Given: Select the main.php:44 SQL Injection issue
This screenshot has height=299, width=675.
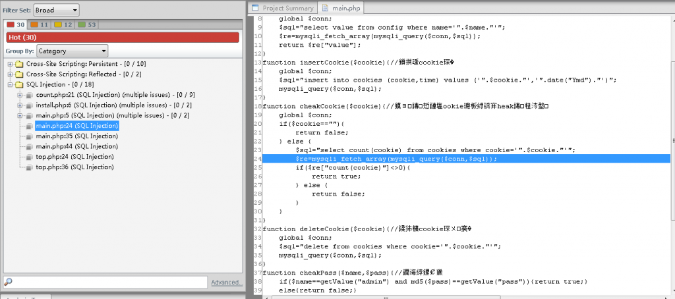Looking at the screenshot, I should click(x=76, y=146).
